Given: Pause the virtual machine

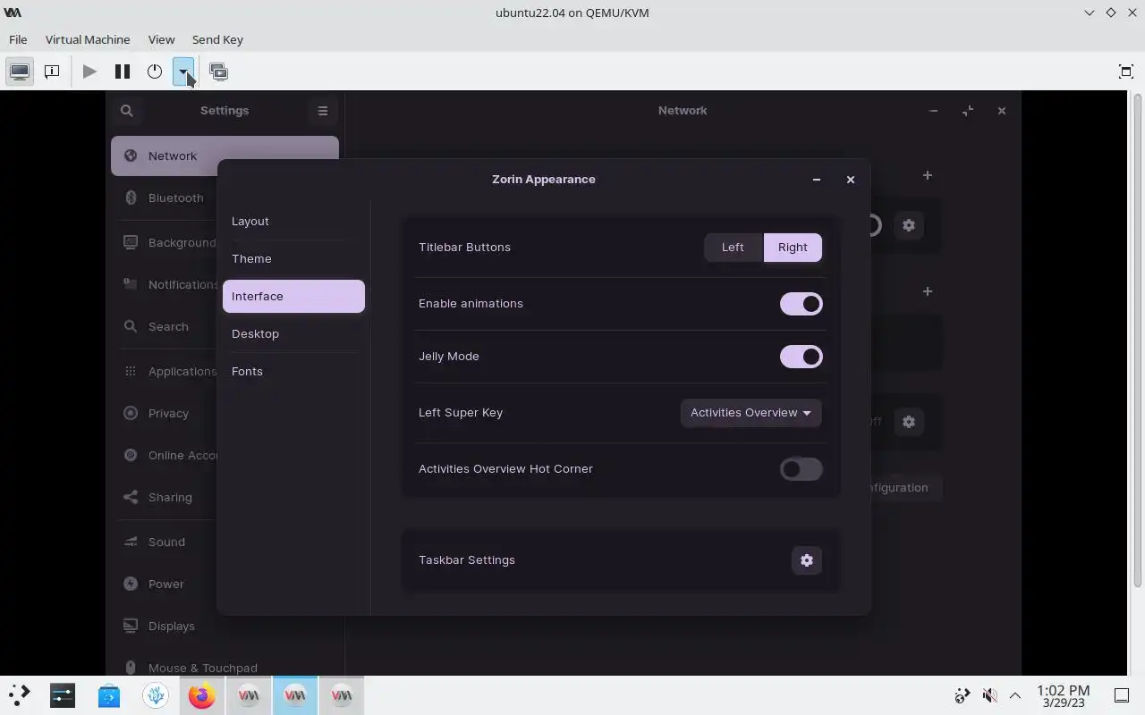Looking at the screenshot, I should point(123,71).
